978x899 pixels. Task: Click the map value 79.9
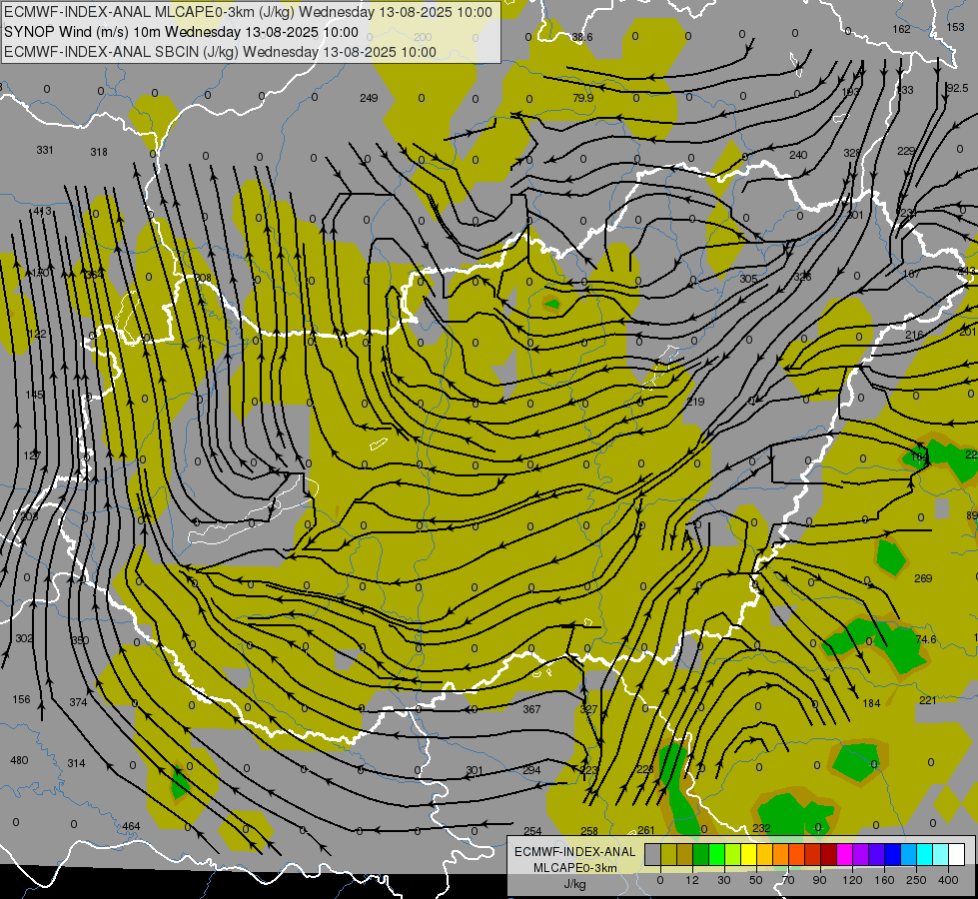coord(583,98)
